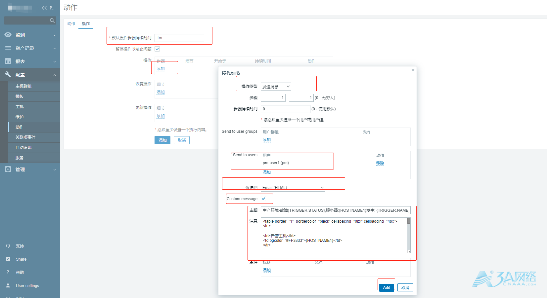Click the Share Z icon
The image size is (547, 298).
[8, 259]
